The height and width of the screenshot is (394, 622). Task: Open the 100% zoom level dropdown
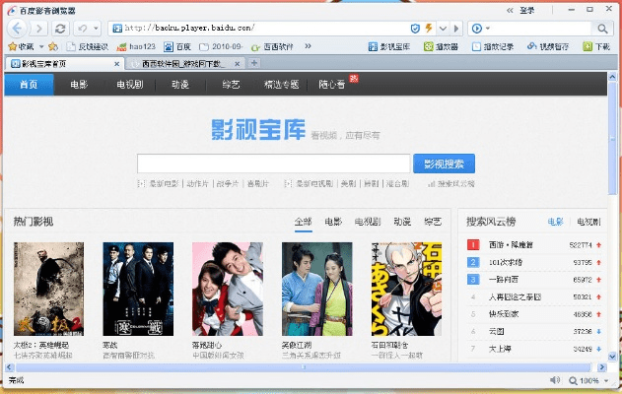click(587, 380)
